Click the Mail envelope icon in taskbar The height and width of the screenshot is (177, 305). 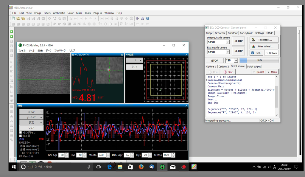point(173,167)
